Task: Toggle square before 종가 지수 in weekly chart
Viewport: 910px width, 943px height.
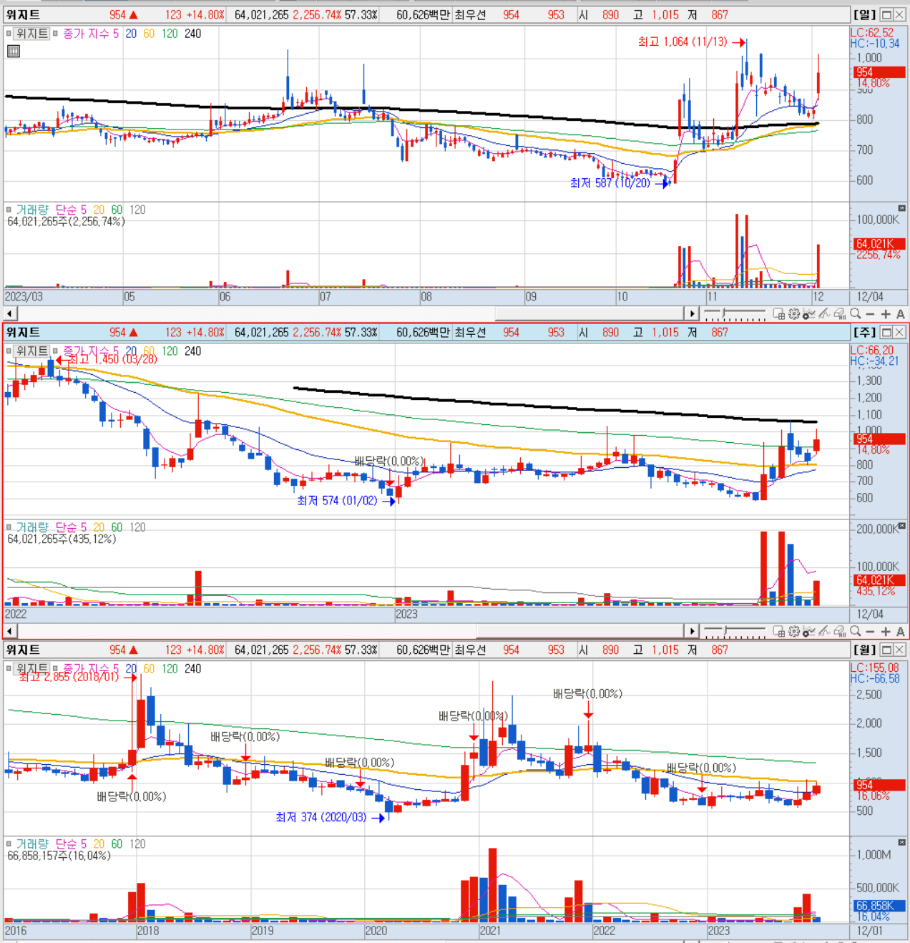Action: click(55, 351)
